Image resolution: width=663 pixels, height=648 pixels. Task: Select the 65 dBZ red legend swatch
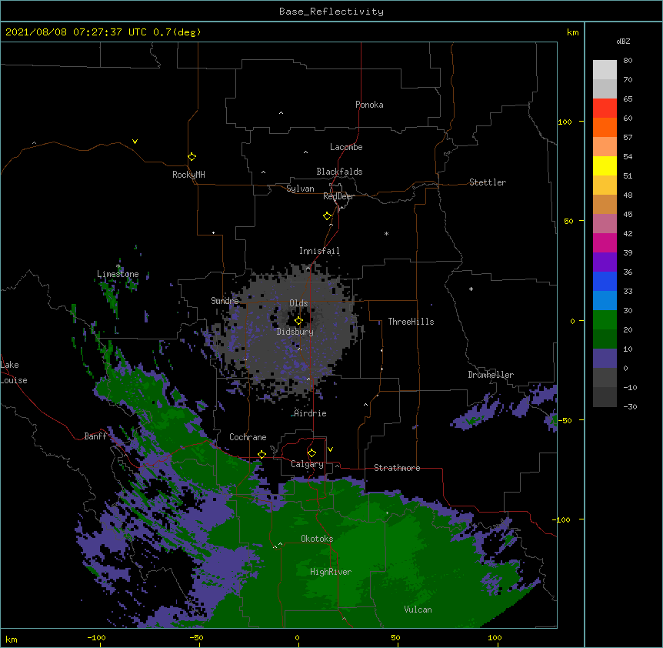[605, 108]
